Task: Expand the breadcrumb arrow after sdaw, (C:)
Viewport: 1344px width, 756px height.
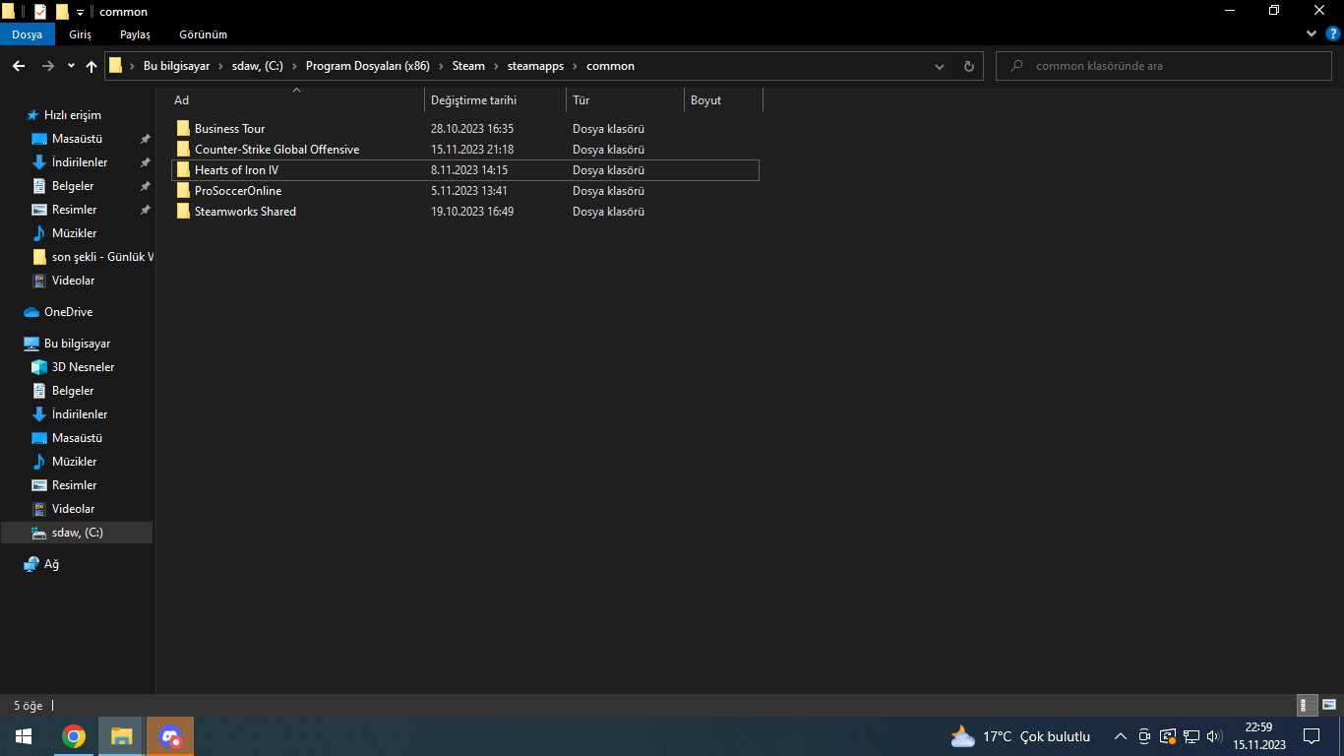Action: [294, 66]
